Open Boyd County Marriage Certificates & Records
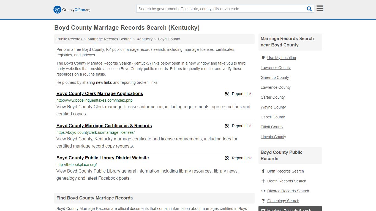The height and width of the screenshot is (211, 376). point(104,126)
